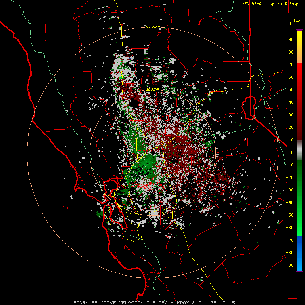Click the 100 NMI range ring label

[152, 27]
